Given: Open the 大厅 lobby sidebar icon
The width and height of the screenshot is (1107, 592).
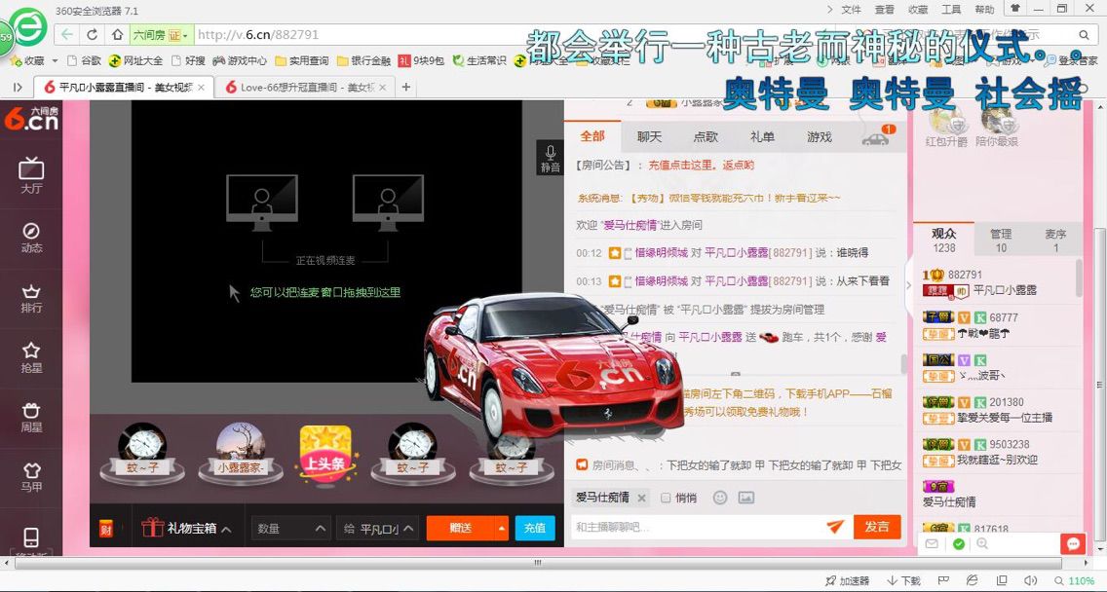Looking at the screenshot, I should [31, 175].
